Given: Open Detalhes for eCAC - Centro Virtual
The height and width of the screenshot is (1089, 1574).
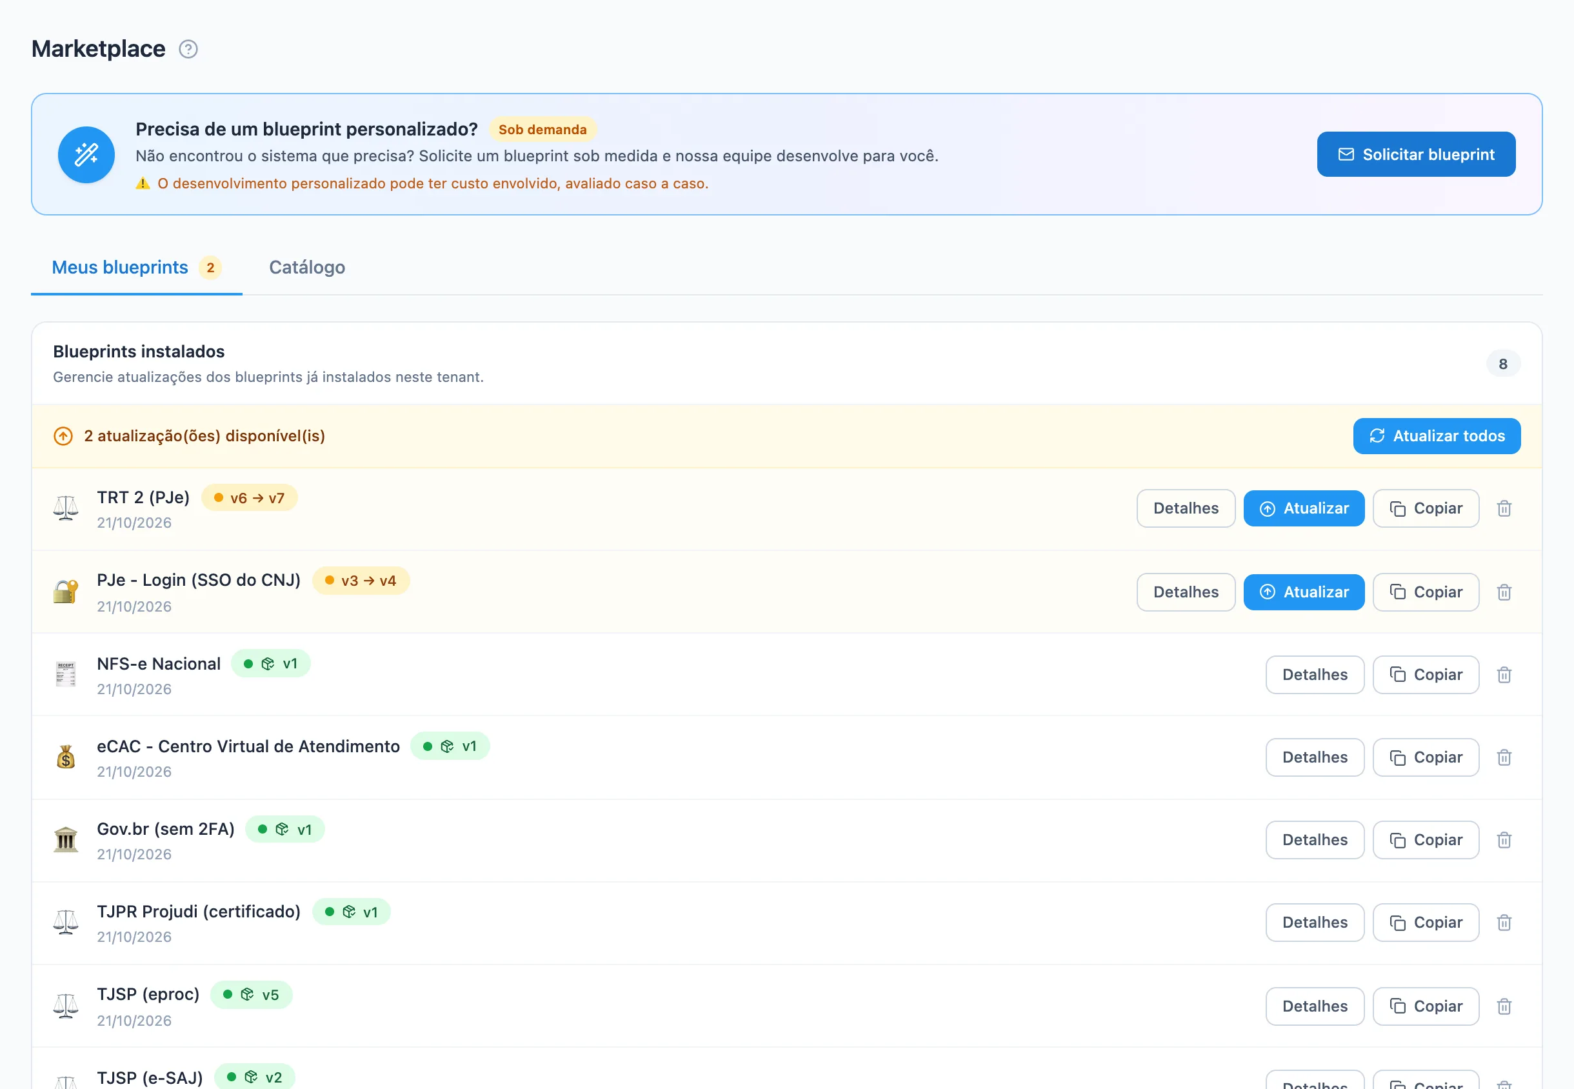Looking at the screenshot, I should [x=1314, y=757].
